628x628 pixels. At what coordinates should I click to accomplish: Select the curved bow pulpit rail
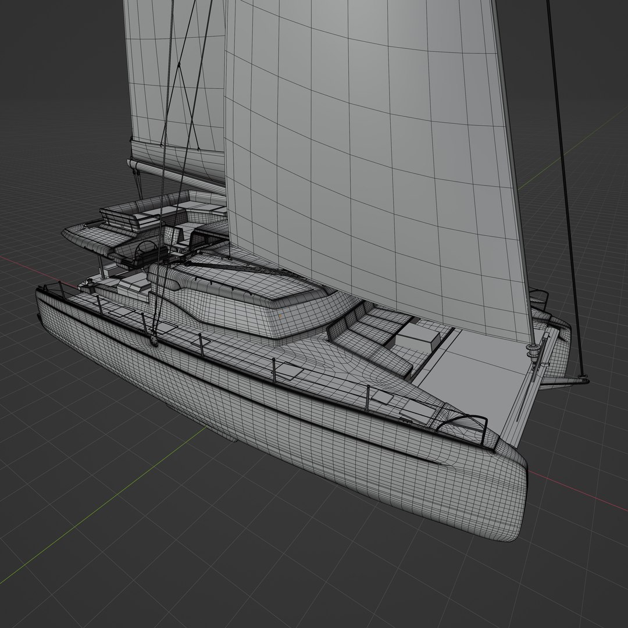(463, 429)
